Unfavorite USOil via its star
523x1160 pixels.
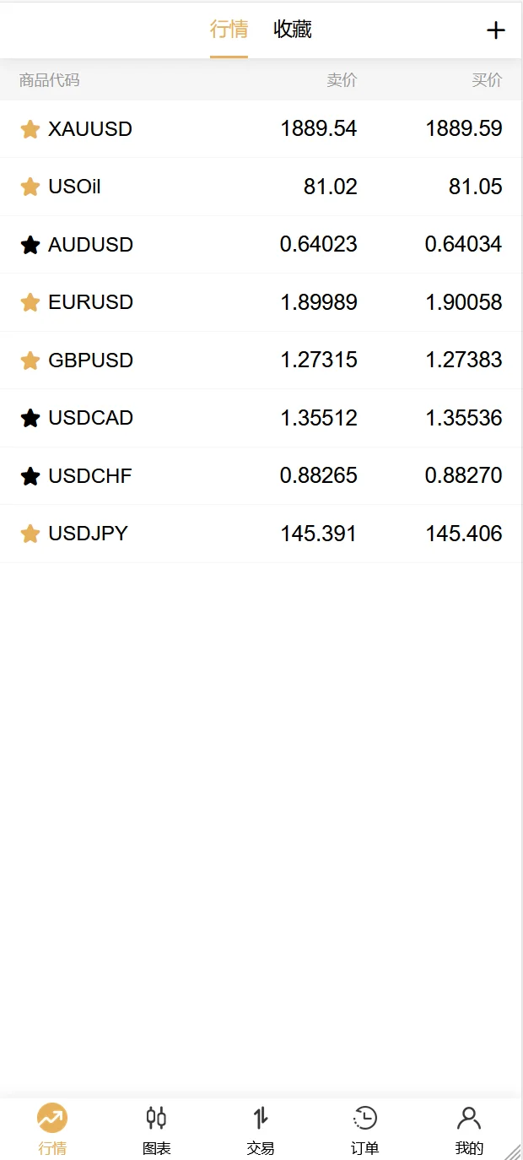[x=30, y=187]
